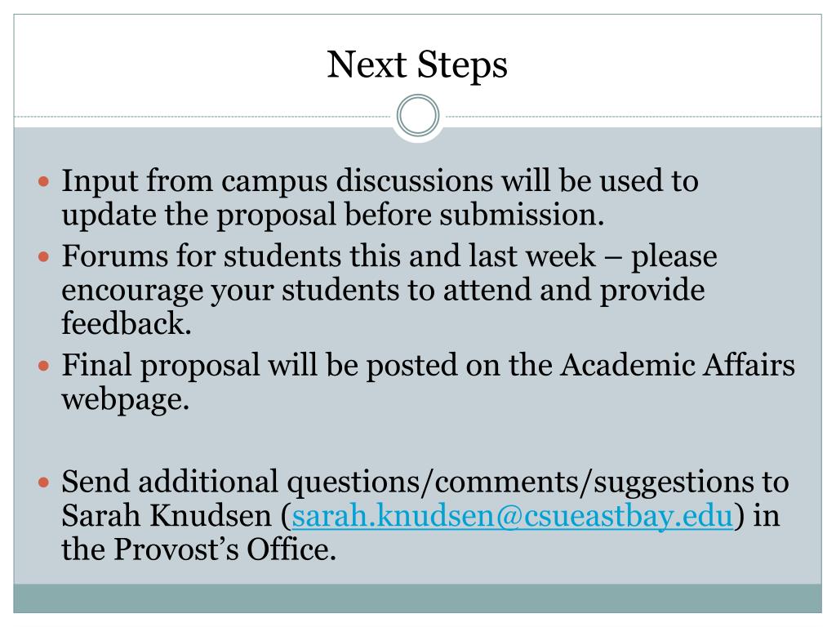Click the text 'encourage your students to attend'
Screen dimensions: 836x627
click(x=296, y=291)
